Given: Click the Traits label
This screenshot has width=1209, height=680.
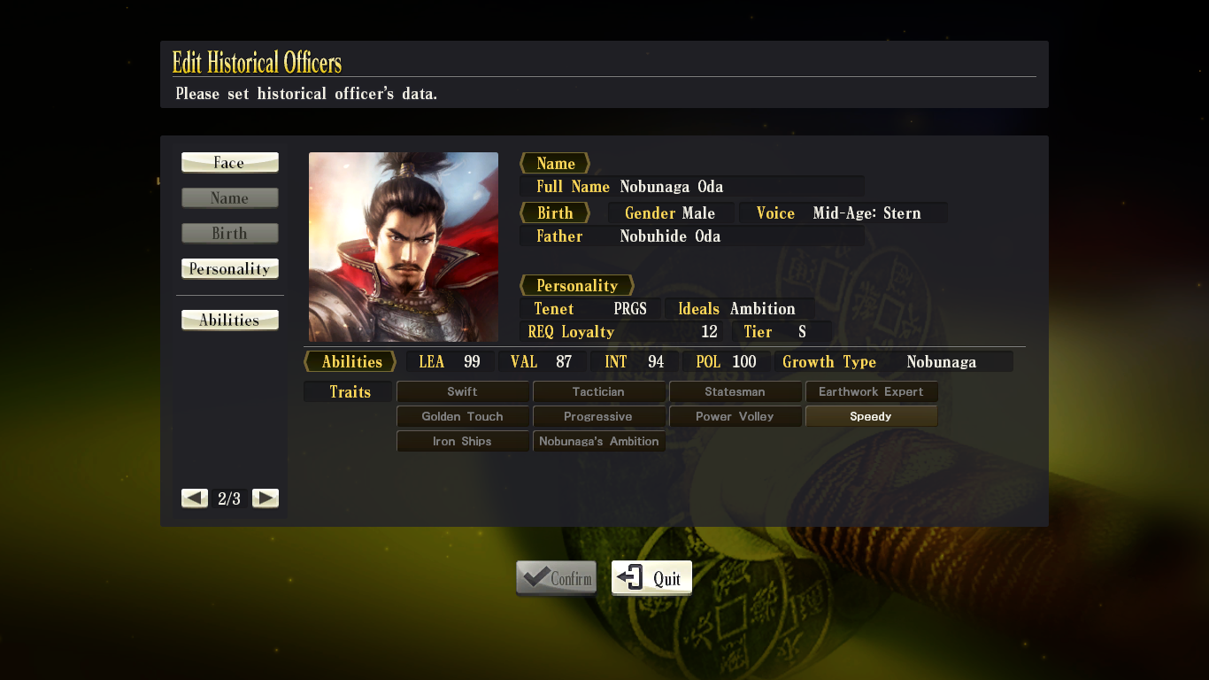Looking at the screenshot, I should point(350,392).
